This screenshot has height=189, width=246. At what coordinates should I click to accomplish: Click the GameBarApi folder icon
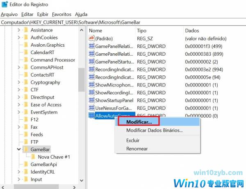point(26,164)
